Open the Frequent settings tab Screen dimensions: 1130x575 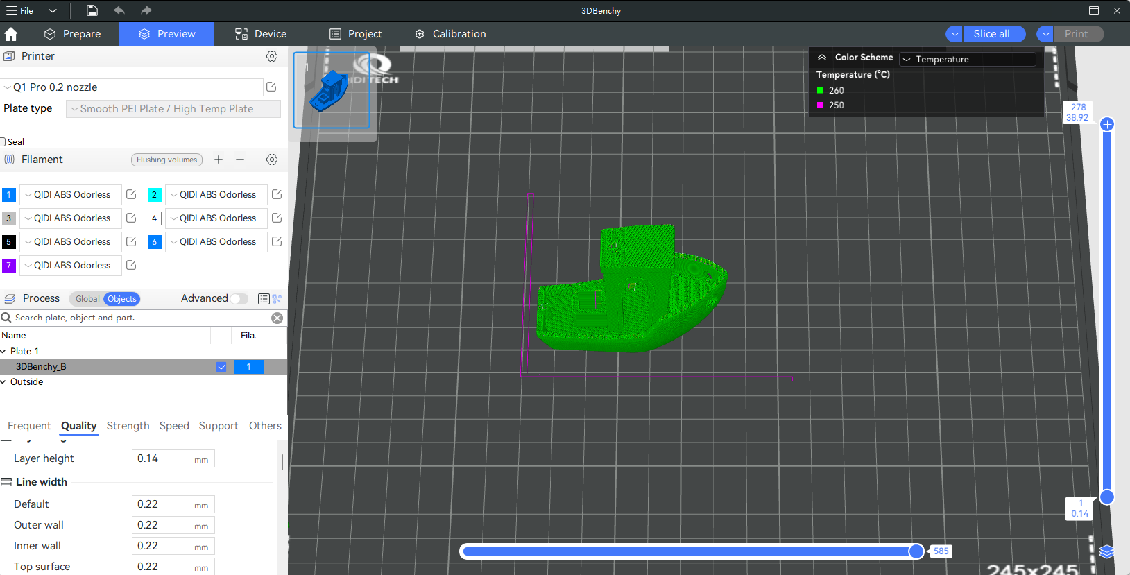coord(29,426)
